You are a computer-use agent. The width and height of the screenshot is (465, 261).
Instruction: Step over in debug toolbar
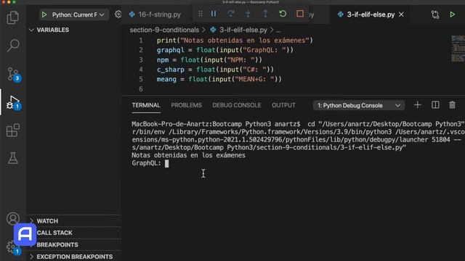coord(231,14)
